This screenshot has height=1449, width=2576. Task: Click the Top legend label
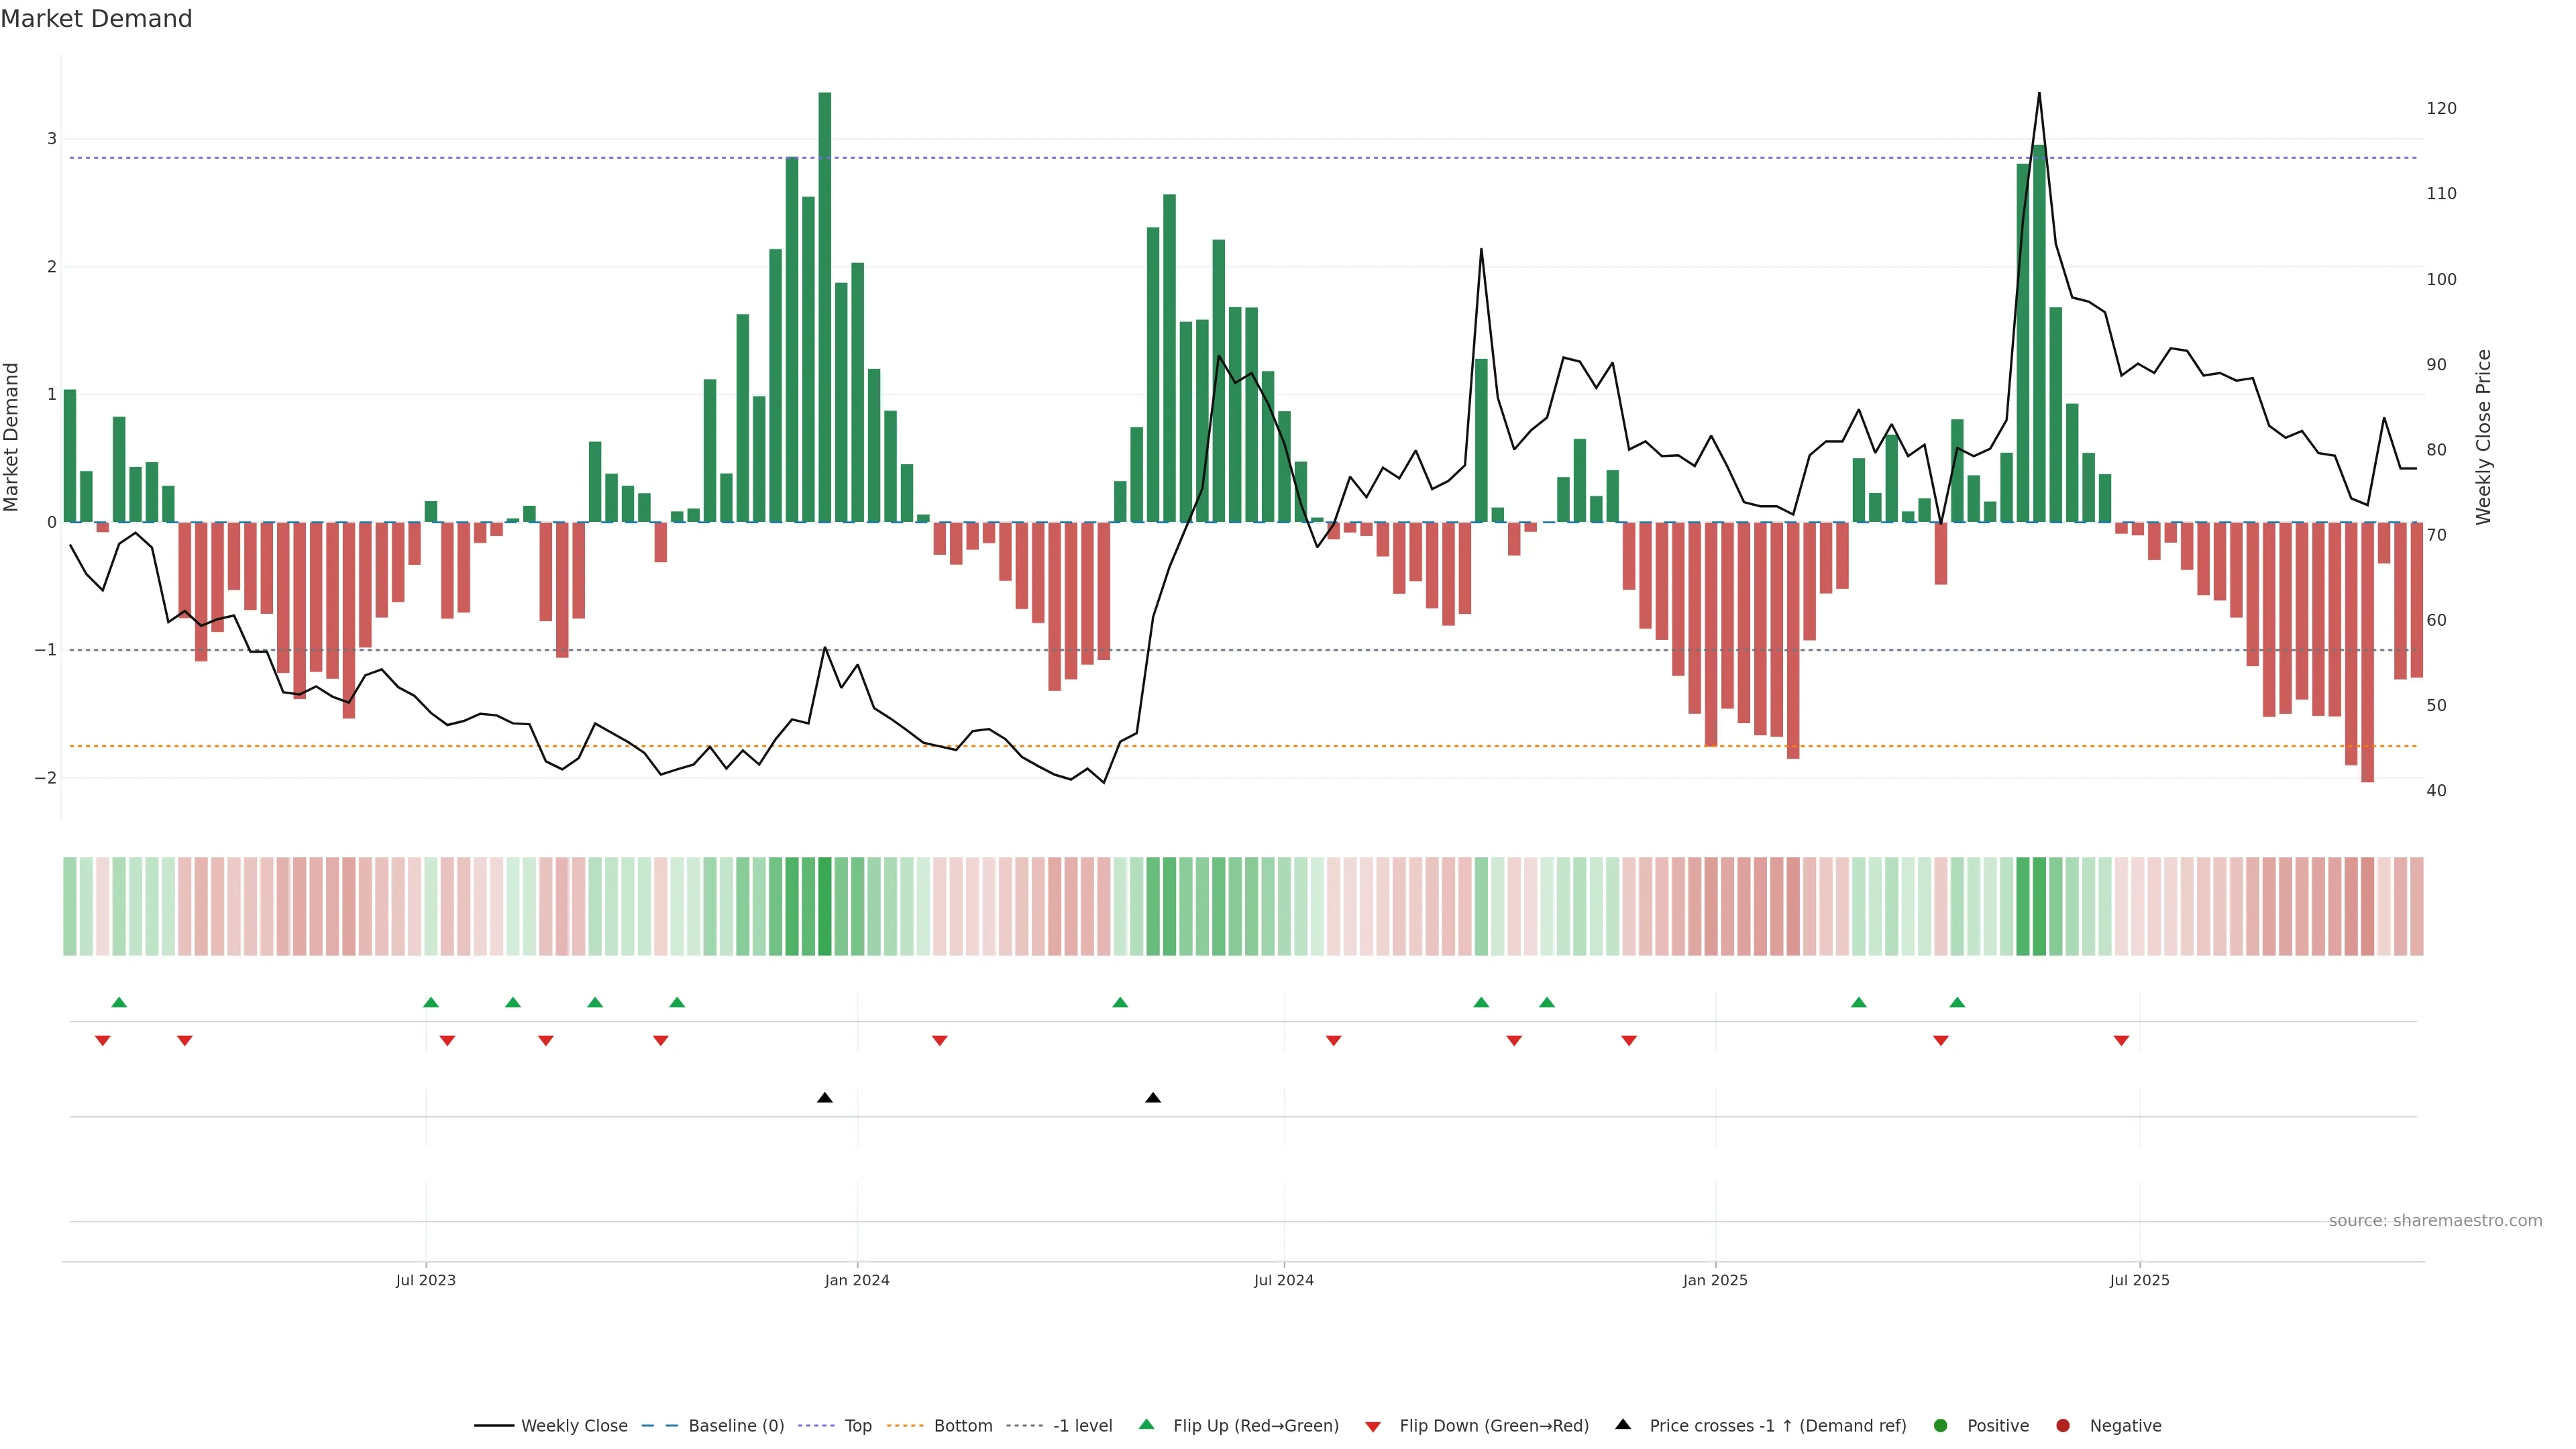click(x=858, y=1426)
